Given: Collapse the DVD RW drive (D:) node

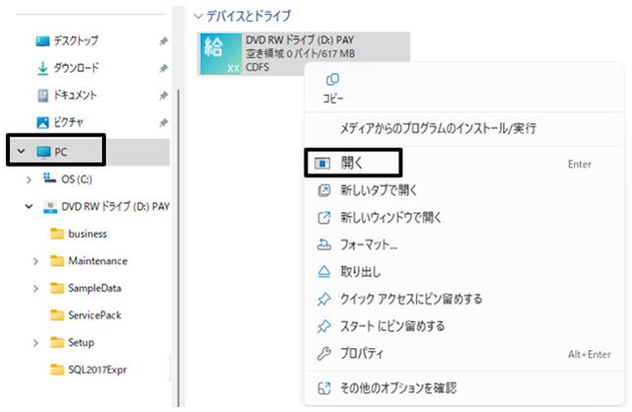Looking at the screenshot, I should point(29,206).
